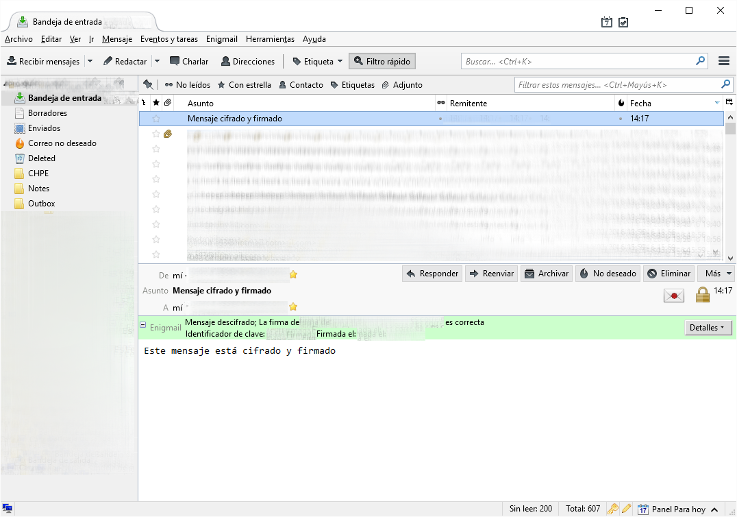Click the Charlar chat button
This screenshot has width=737, height=517.
189,62
